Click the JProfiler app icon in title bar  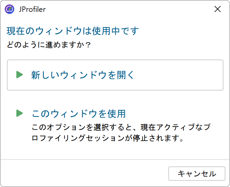click(x=10, y=9)
